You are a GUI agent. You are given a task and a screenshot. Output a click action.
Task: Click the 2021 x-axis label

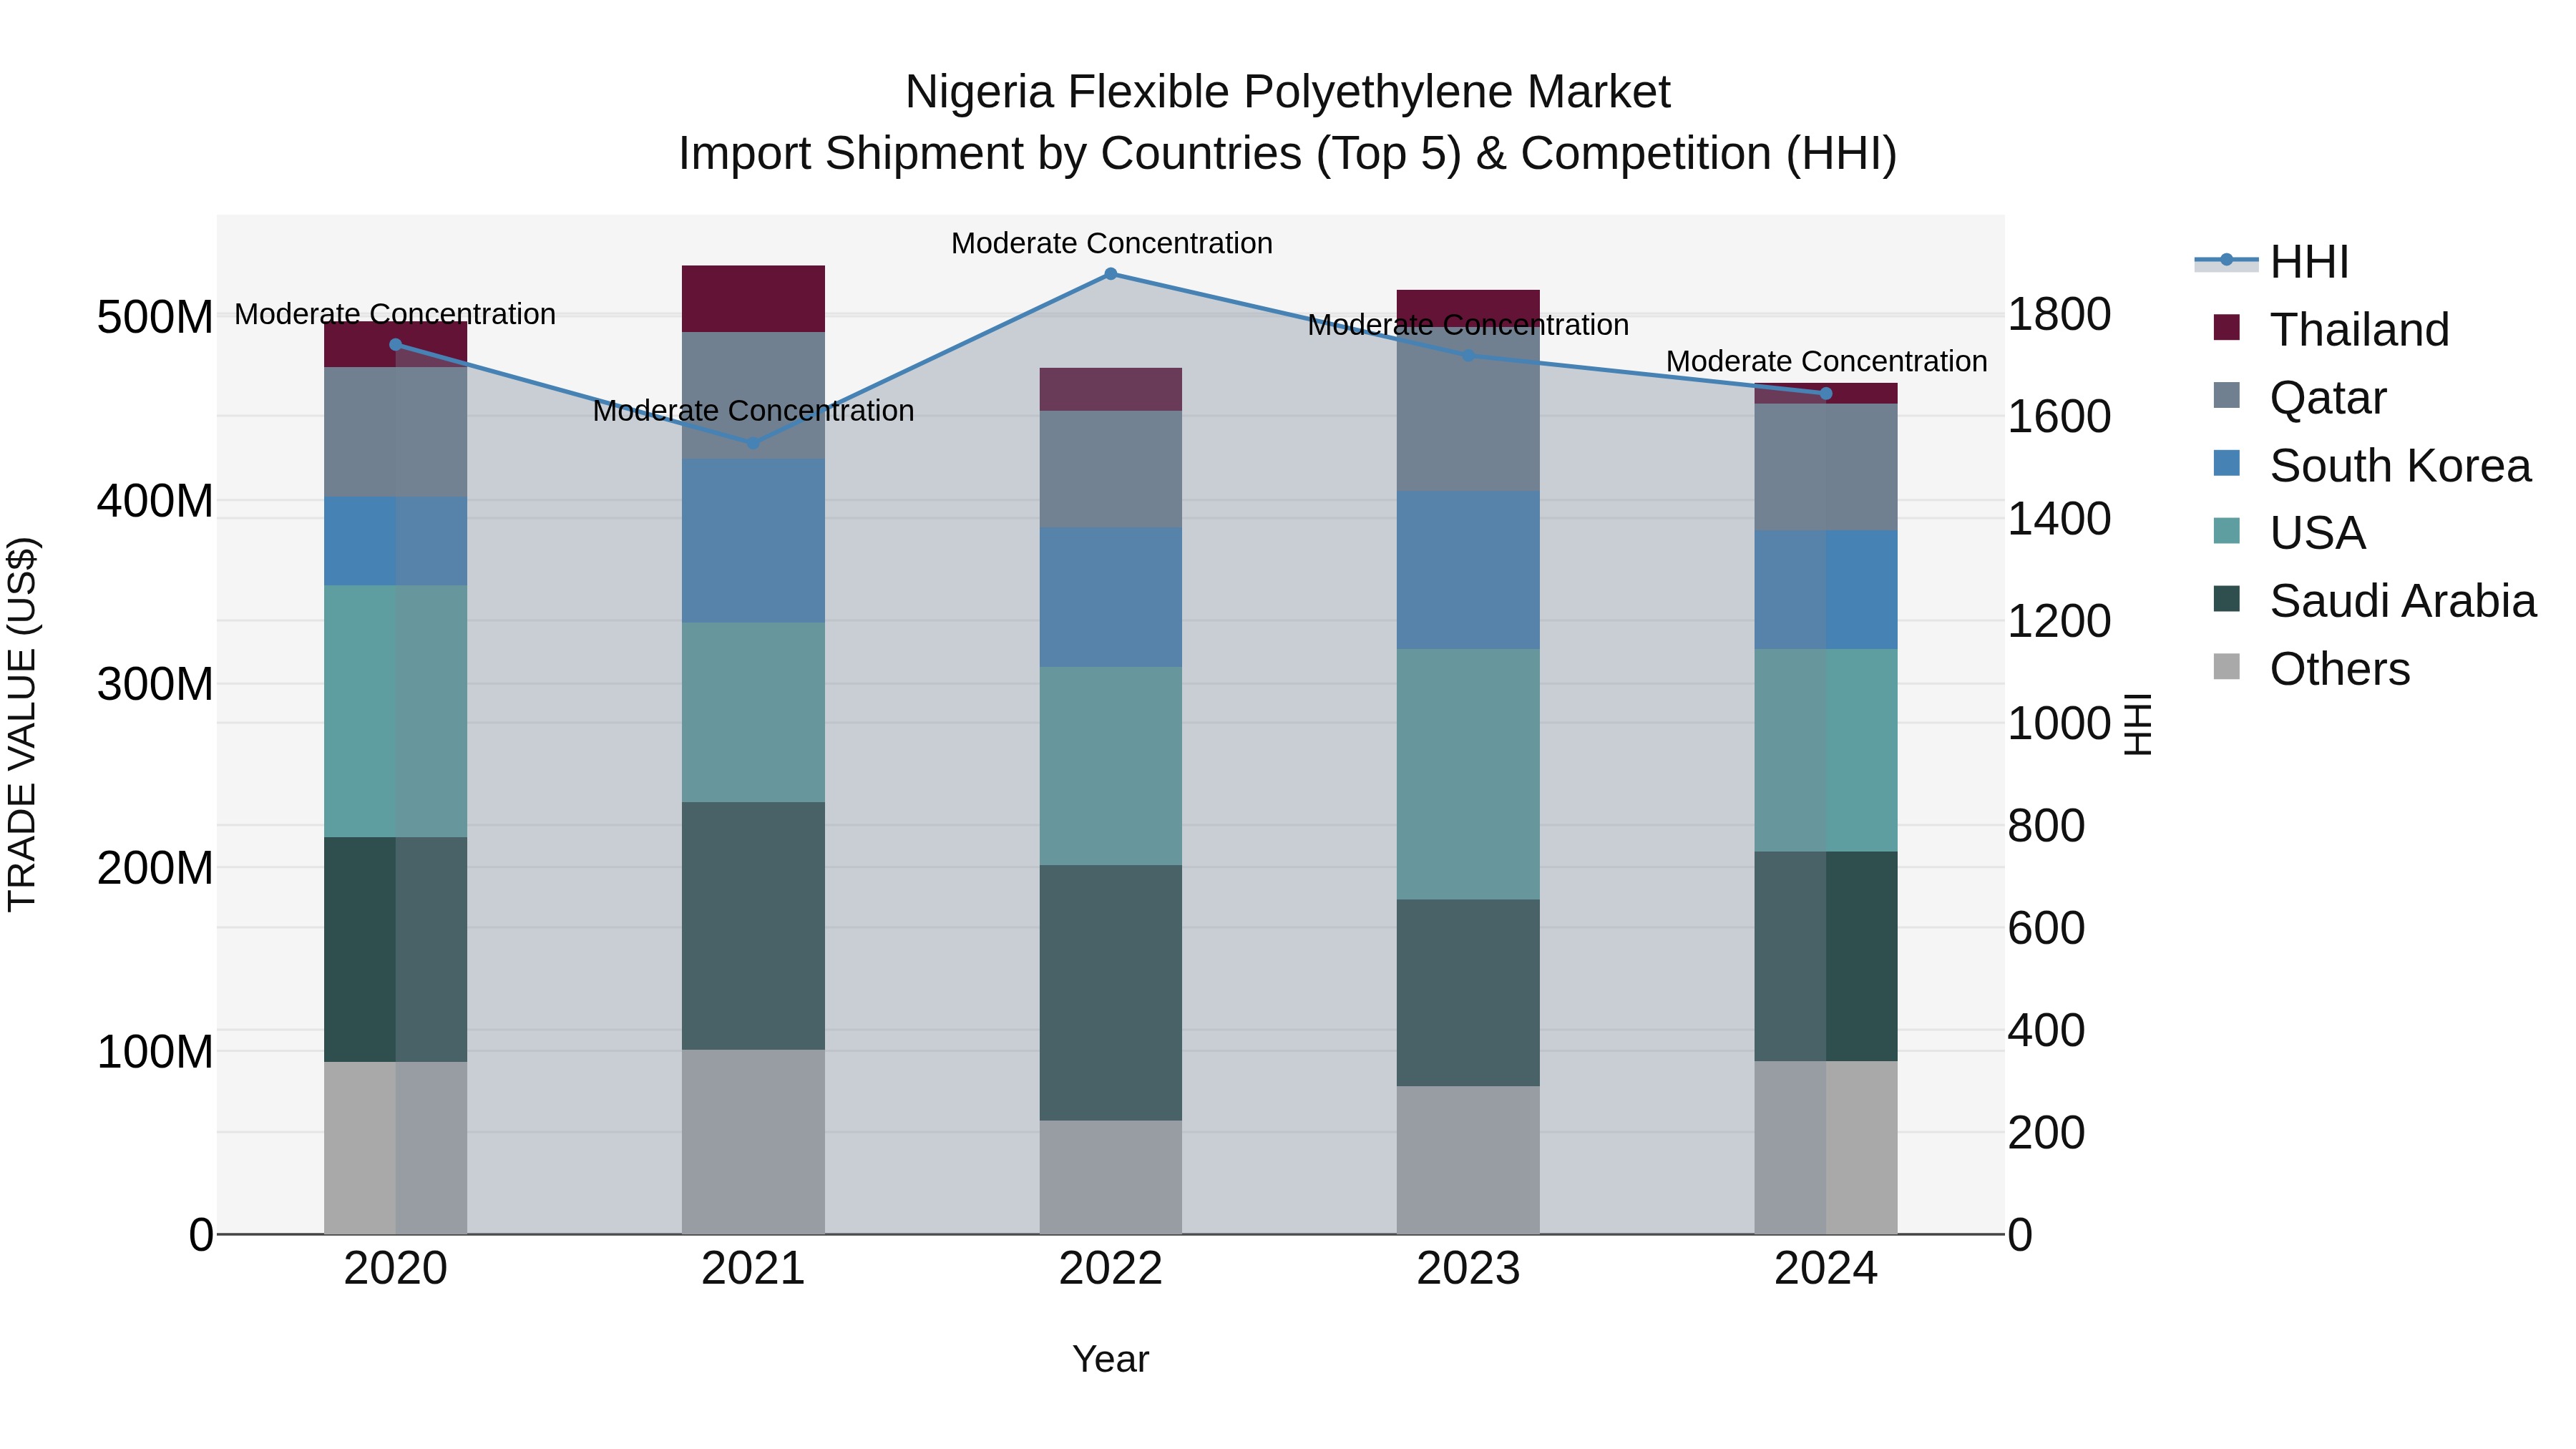pos(753,1269)
